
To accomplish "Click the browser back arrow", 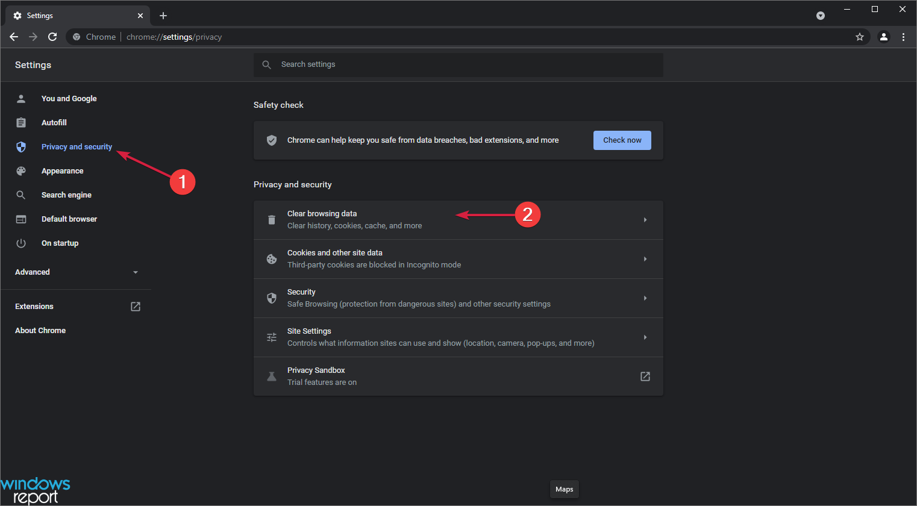I will (x=14, y=37).
